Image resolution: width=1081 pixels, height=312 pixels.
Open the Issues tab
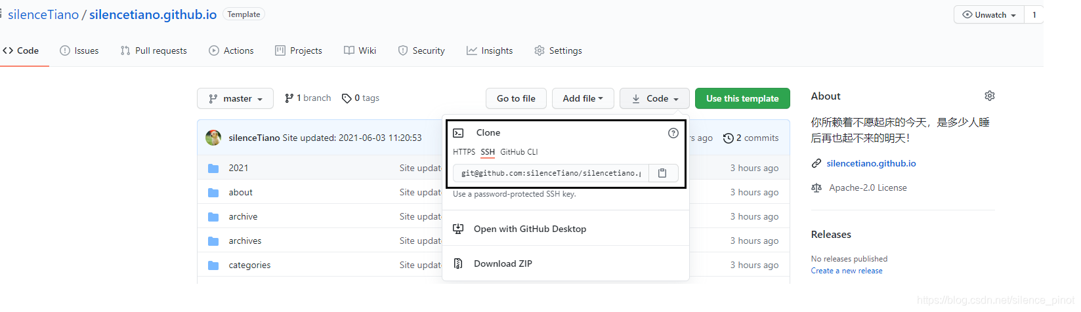pos(79,50)
